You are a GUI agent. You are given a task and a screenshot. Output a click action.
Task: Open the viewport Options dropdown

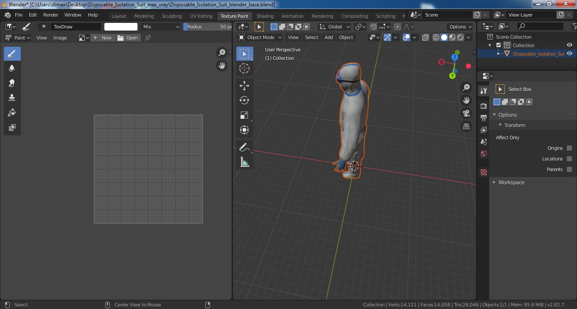click(x=460, y=27)
